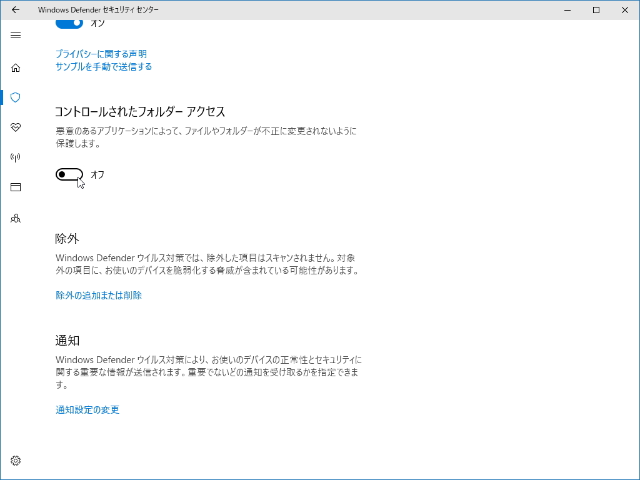640x480 pixels.
Task: Close the Windows Defender window
Action: [624, 10]
